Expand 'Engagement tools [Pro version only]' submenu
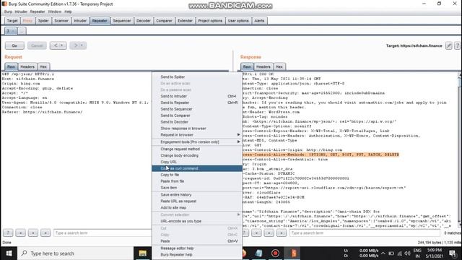 pos(238,142)
